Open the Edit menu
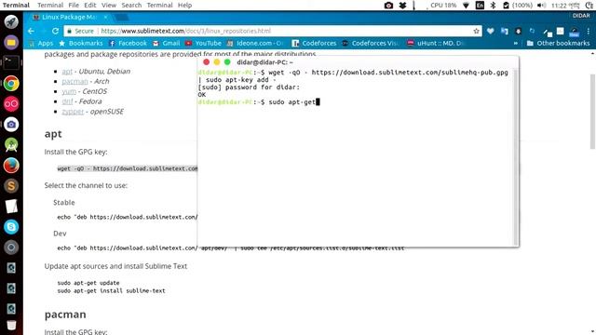Viewport: 596px width, 335px height. (90, 6)
